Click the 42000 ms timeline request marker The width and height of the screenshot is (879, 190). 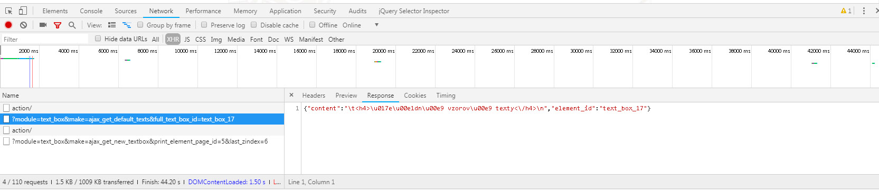(x=815, y=63)
